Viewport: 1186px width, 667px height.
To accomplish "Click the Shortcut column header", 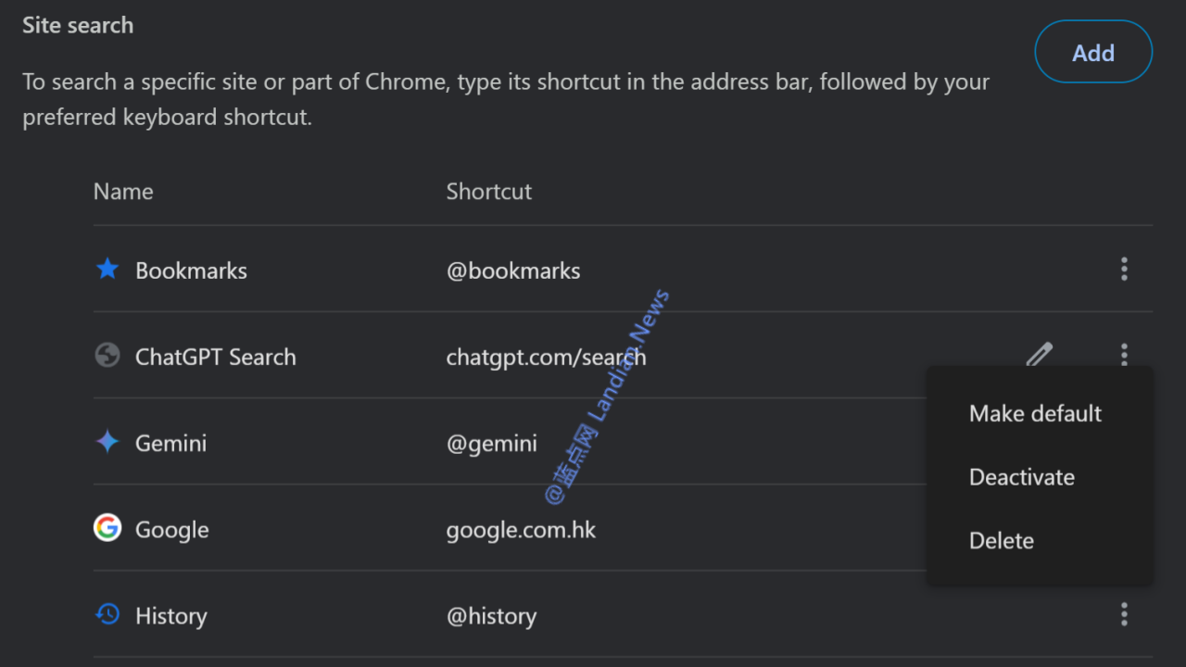I will point(488,192).
